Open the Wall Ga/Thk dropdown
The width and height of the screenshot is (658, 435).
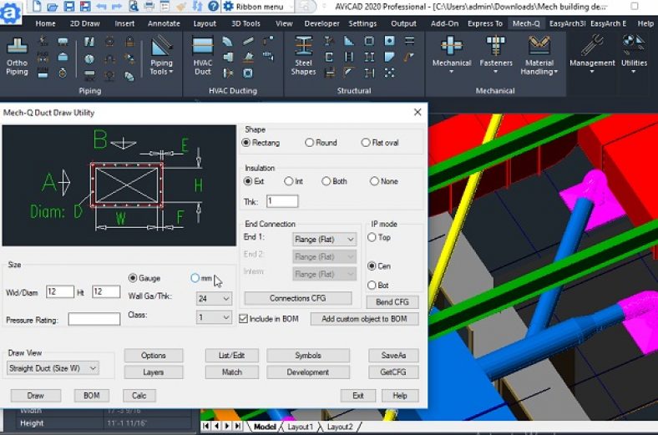pyautogui.click(x=214, y=298)
